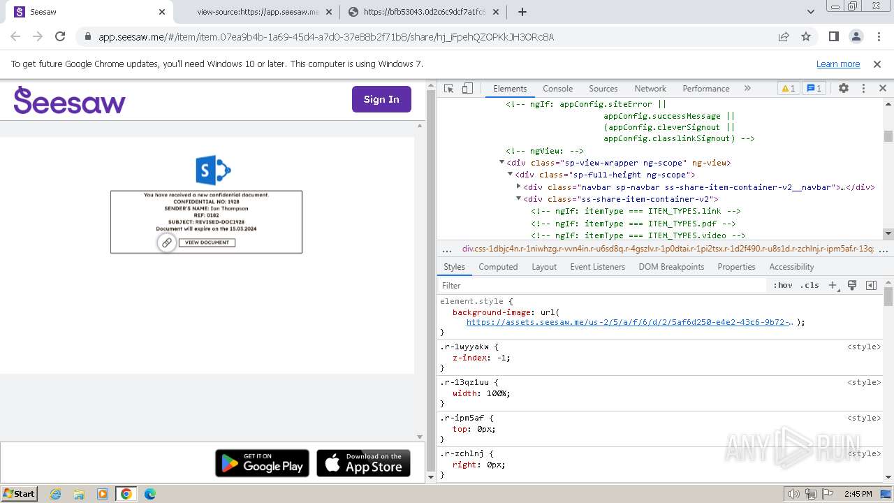Toggle the computed styles sidebar pane
The width and height of the screenshot is (894, 503).
click(x=871, y=285)
